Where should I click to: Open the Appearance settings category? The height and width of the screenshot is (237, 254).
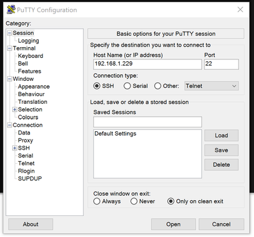pos(34,87)
